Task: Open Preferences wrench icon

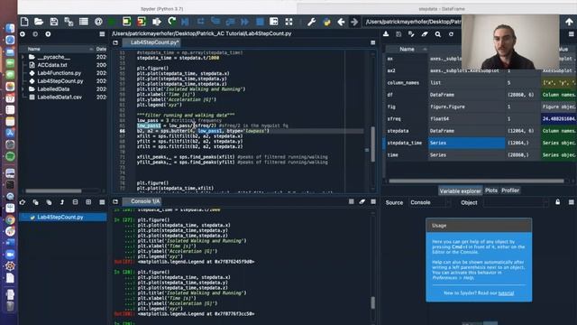Action: tap(311, 22)
